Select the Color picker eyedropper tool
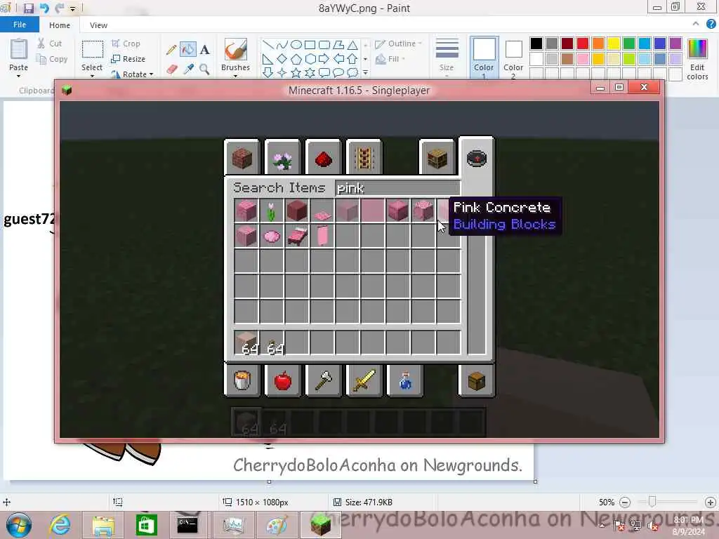719x539 pixels. point(188,69)
